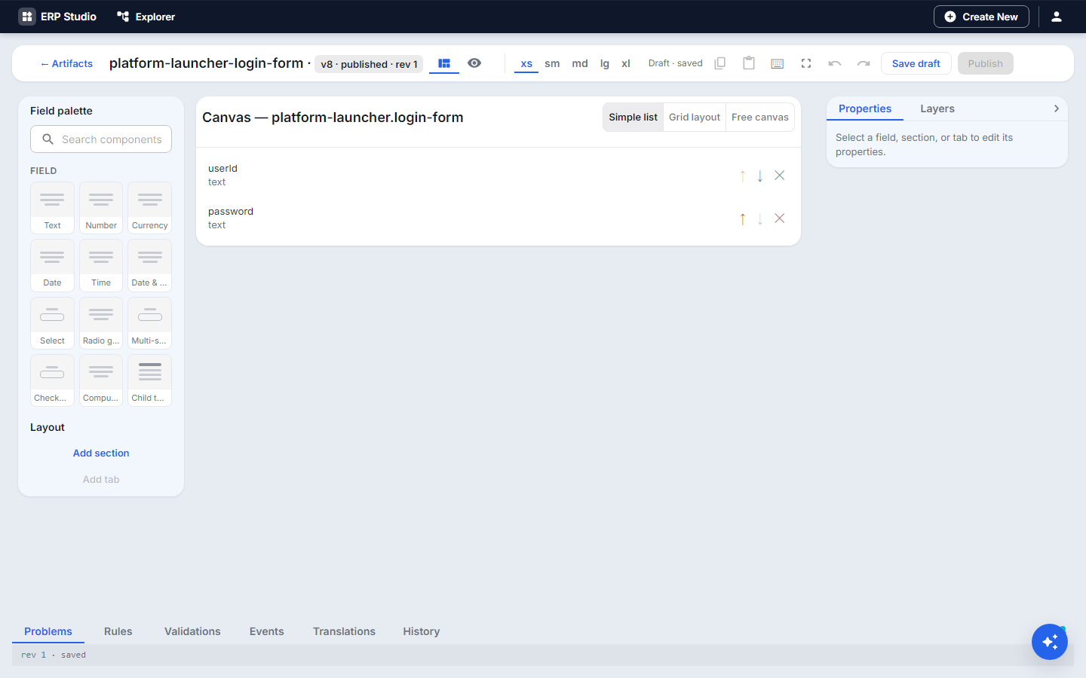
Task: Enter fullscreen canvas mode
Action: point(806,63)
